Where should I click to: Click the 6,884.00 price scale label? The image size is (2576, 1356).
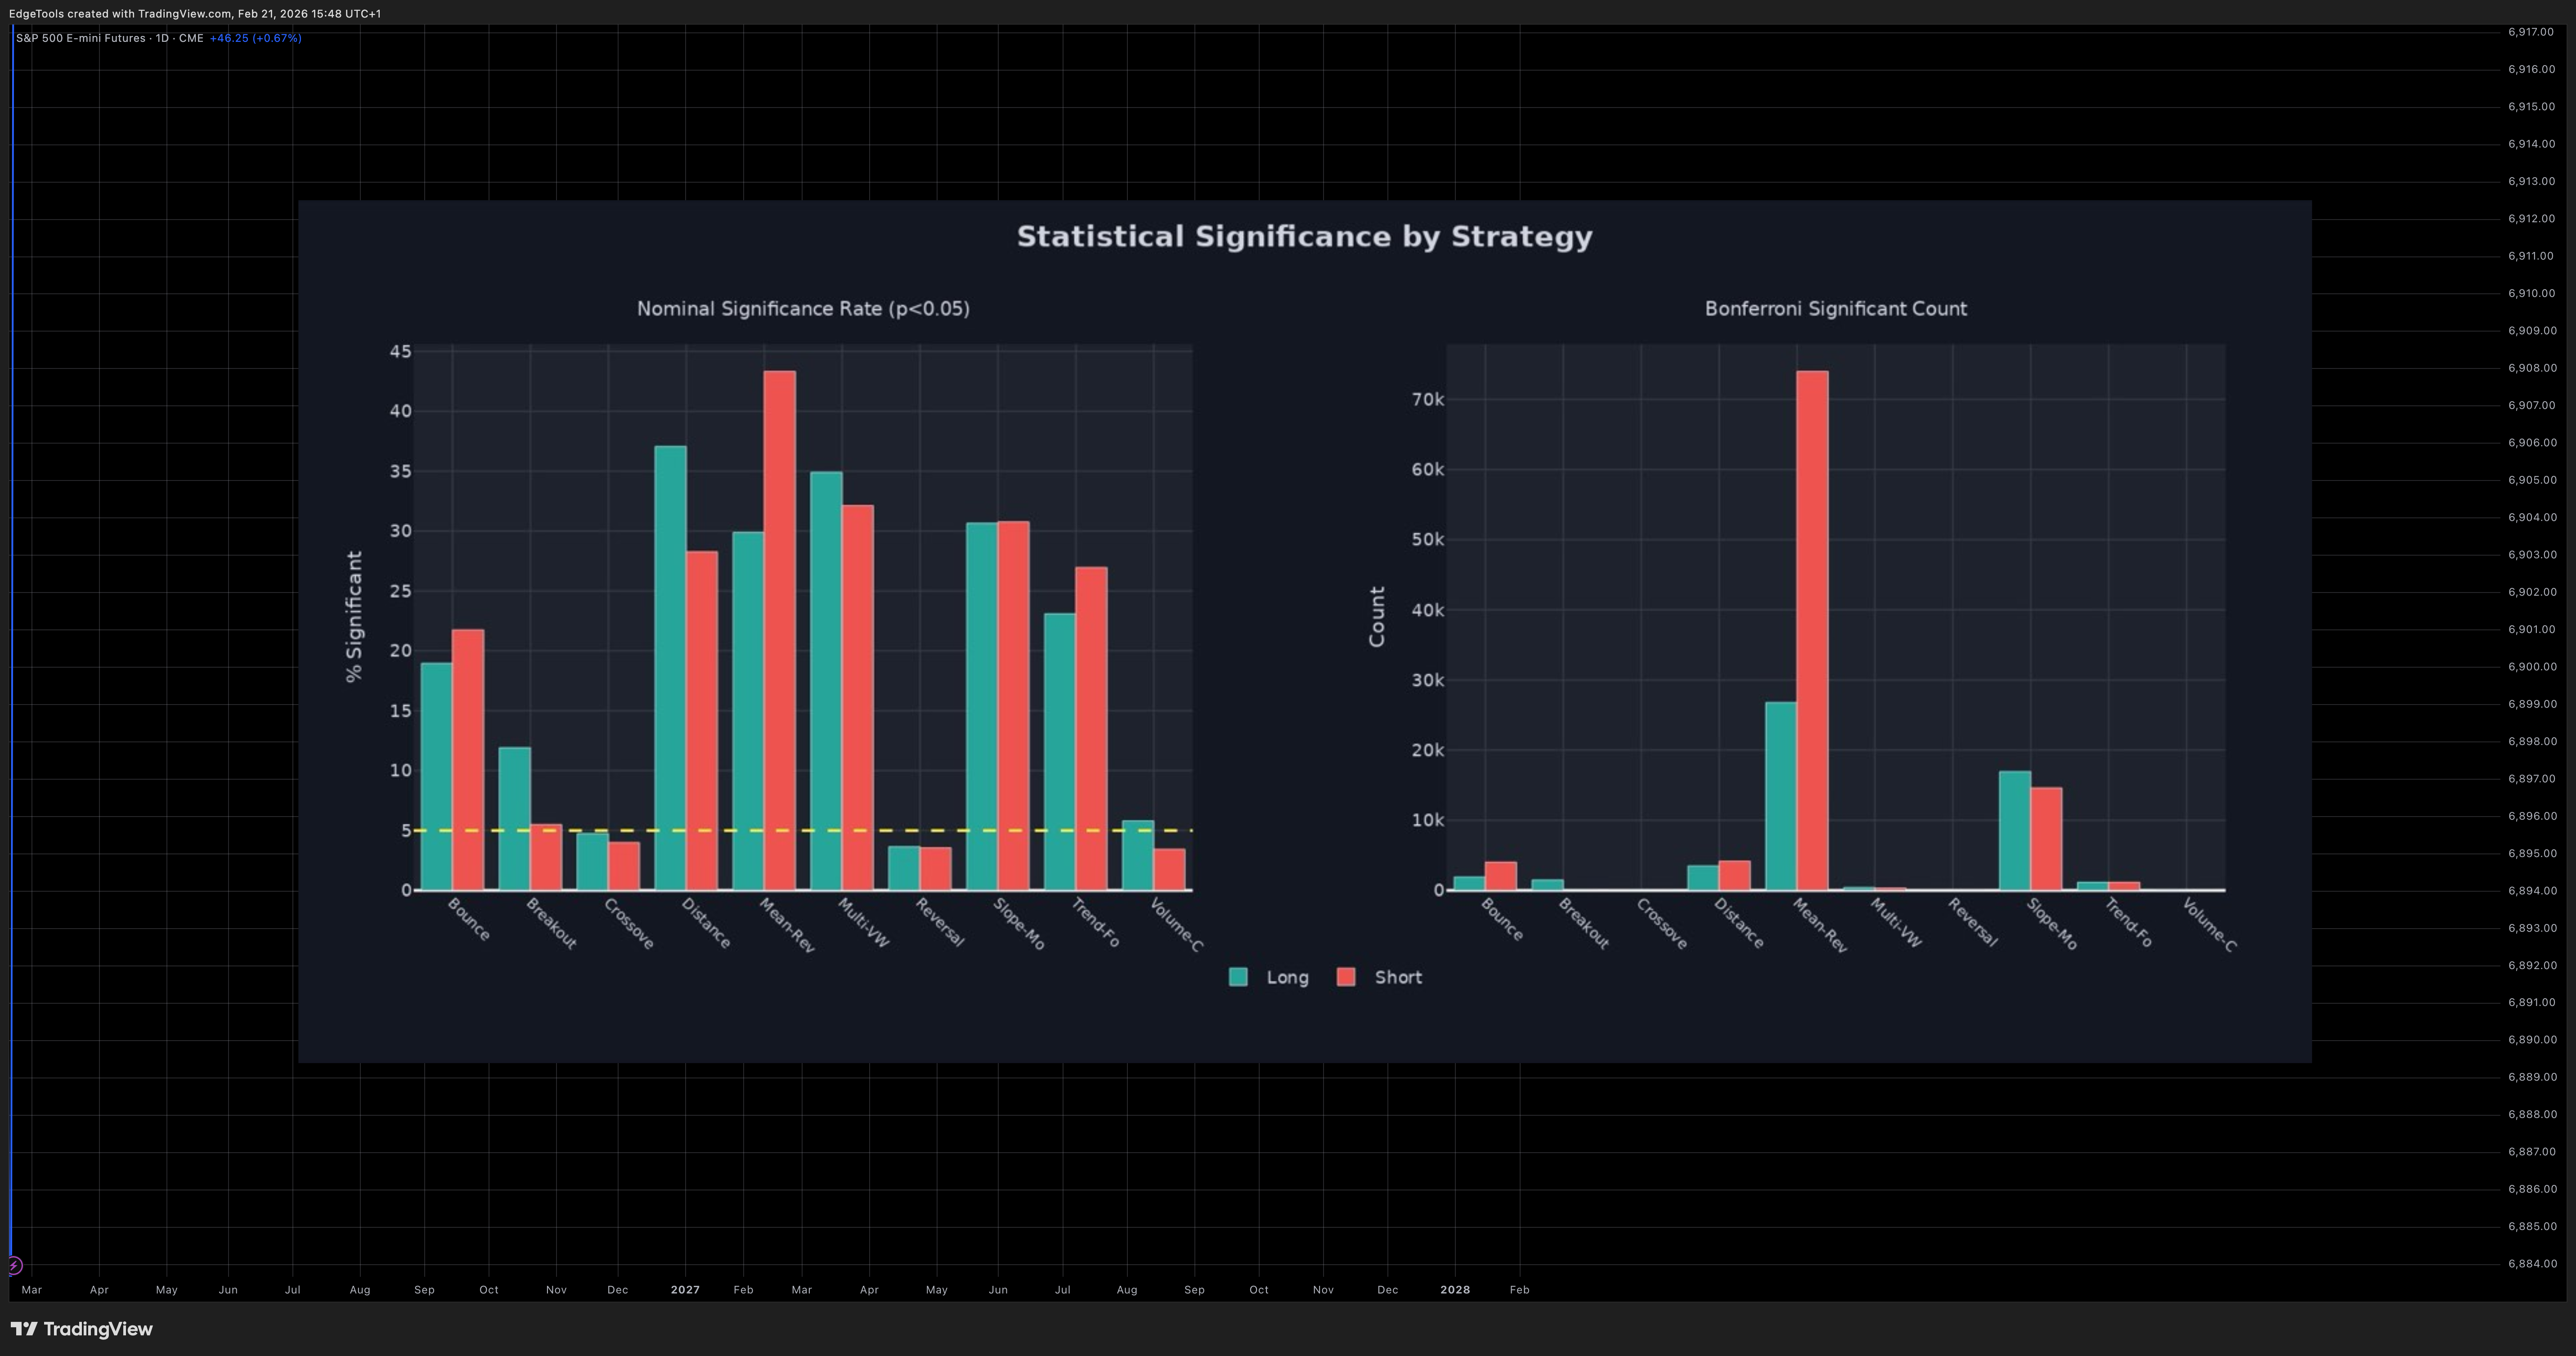pos(2531,1264)
